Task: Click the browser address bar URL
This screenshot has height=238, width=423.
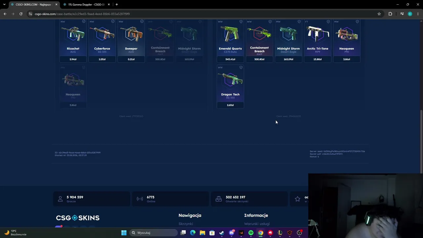Action: [82, 14]
